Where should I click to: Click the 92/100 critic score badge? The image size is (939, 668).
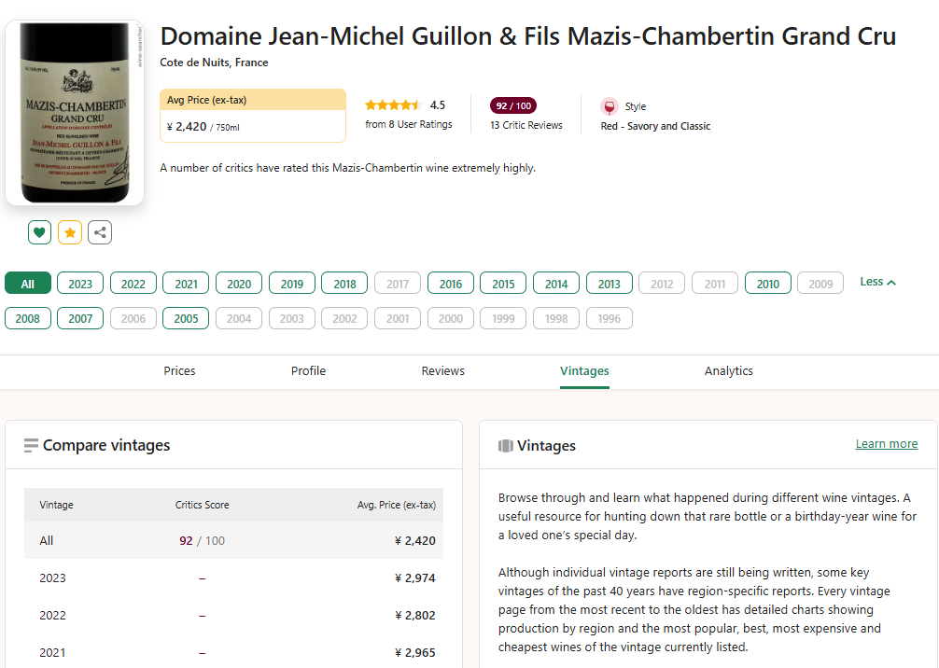click(x=513, y=105)
